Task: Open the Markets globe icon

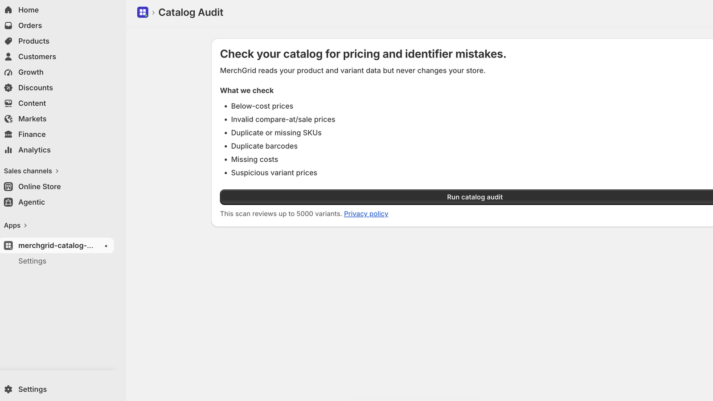Action: coord(8,119)
